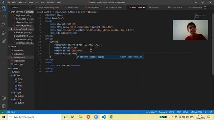Open the Search view in activity bar

[x=4, y=17]
